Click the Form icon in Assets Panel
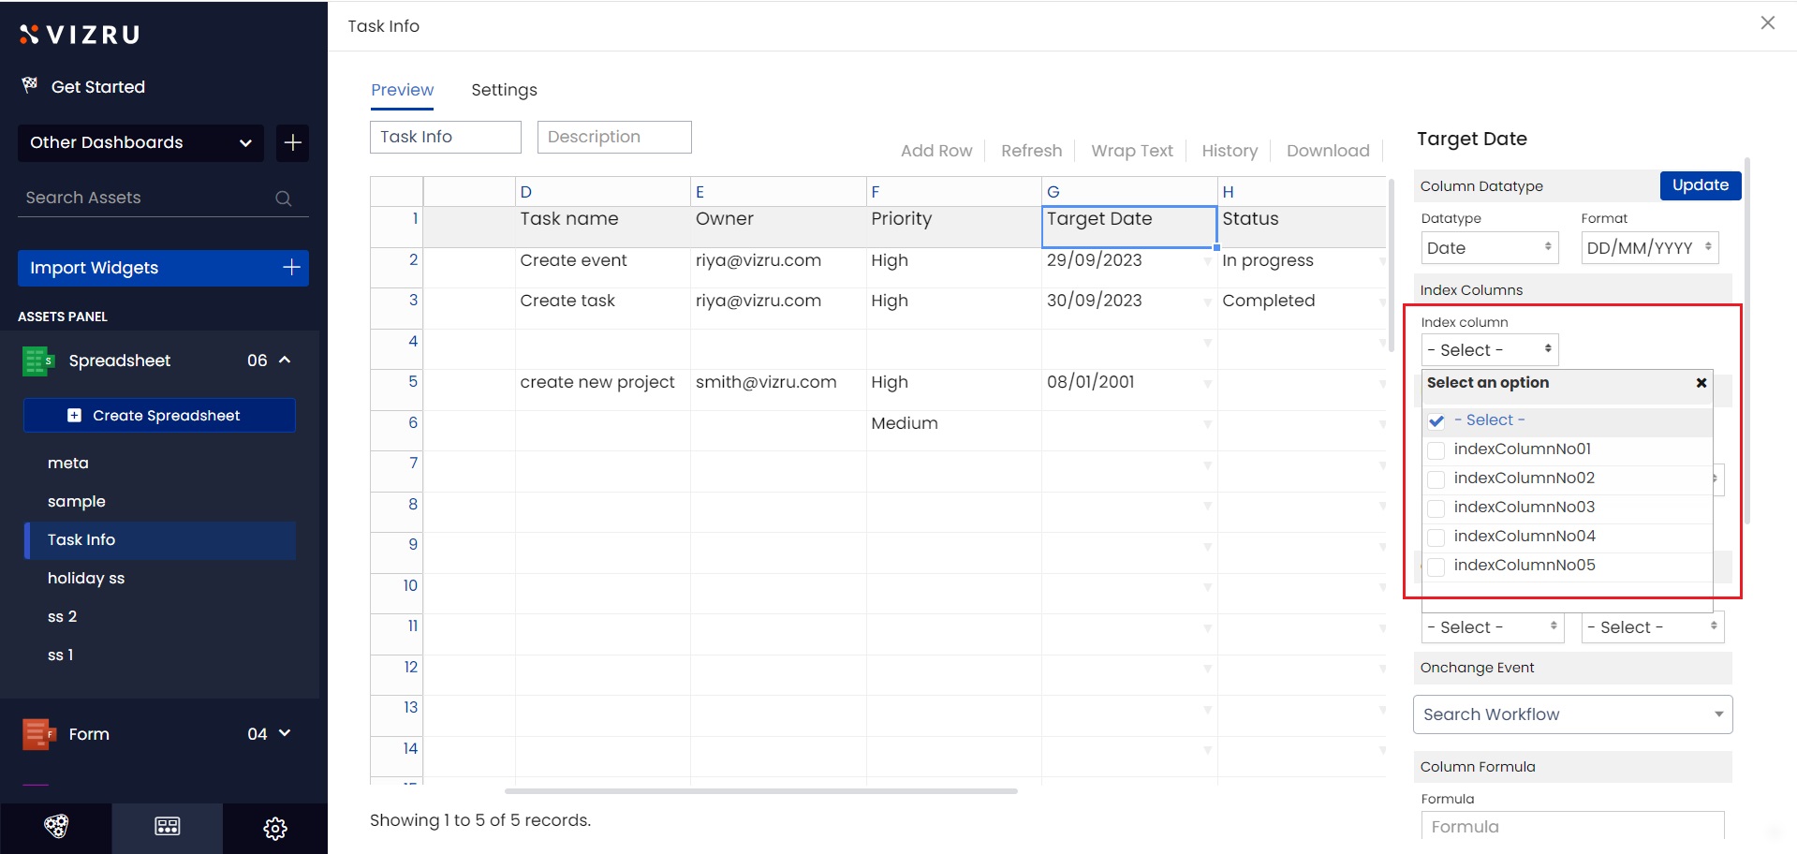 click(37, 734)
